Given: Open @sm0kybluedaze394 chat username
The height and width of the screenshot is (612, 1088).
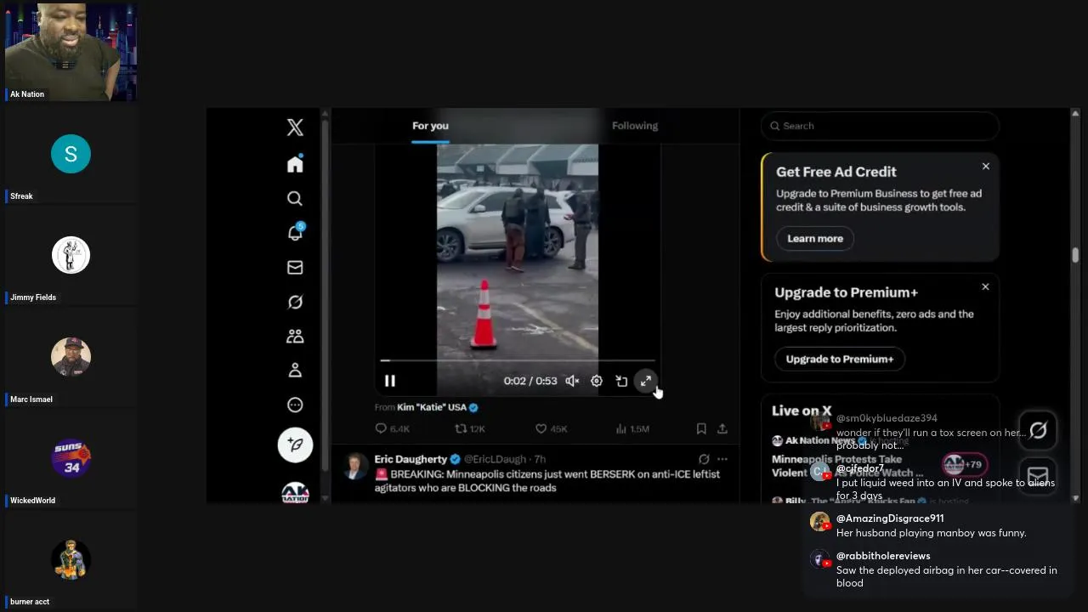Looking at the screenshot, I should [x=887, y=418].
